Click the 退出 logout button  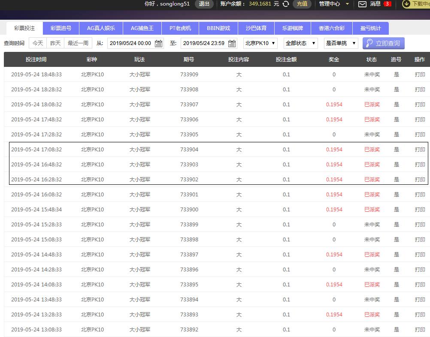(x=204, y=4)
